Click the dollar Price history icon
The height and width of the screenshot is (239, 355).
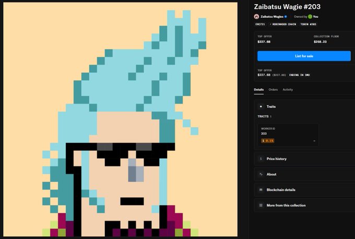(x=261, y=159)
